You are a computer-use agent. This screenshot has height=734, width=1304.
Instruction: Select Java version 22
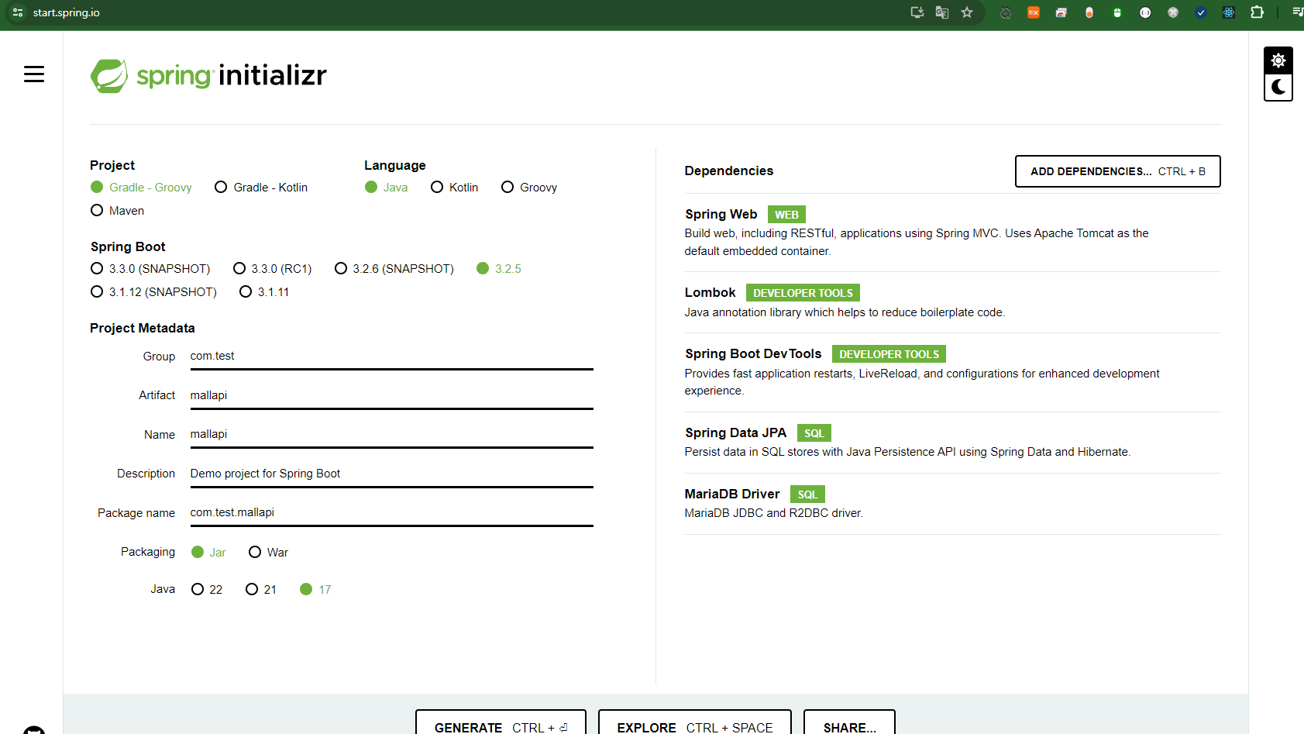[x=207, y=590]
